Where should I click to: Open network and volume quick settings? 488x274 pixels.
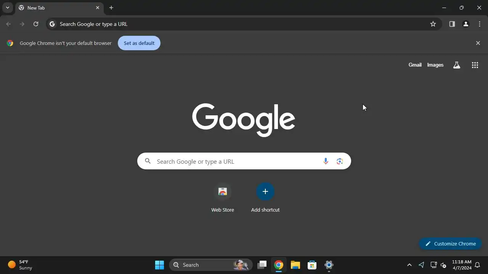(x=438, y=265)
